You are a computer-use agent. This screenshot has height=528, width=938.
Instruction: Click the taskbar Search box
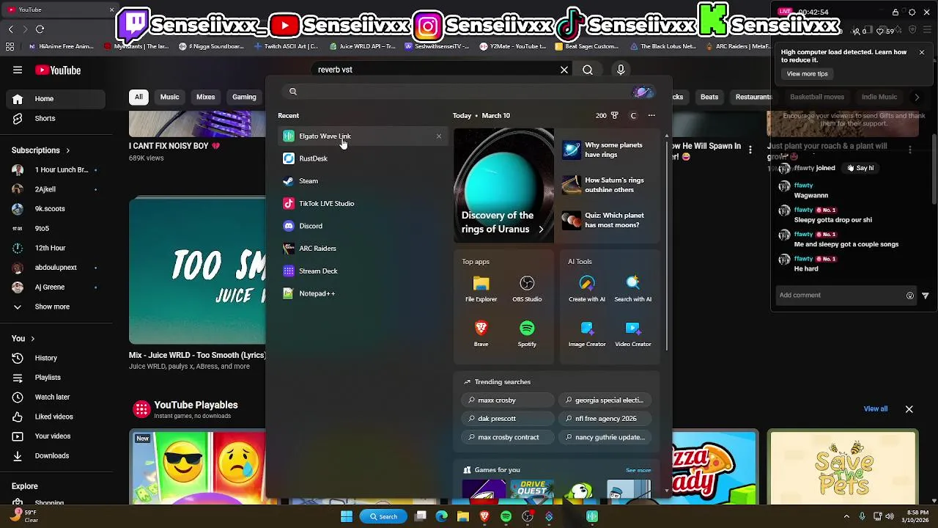(x=383, y=516)
